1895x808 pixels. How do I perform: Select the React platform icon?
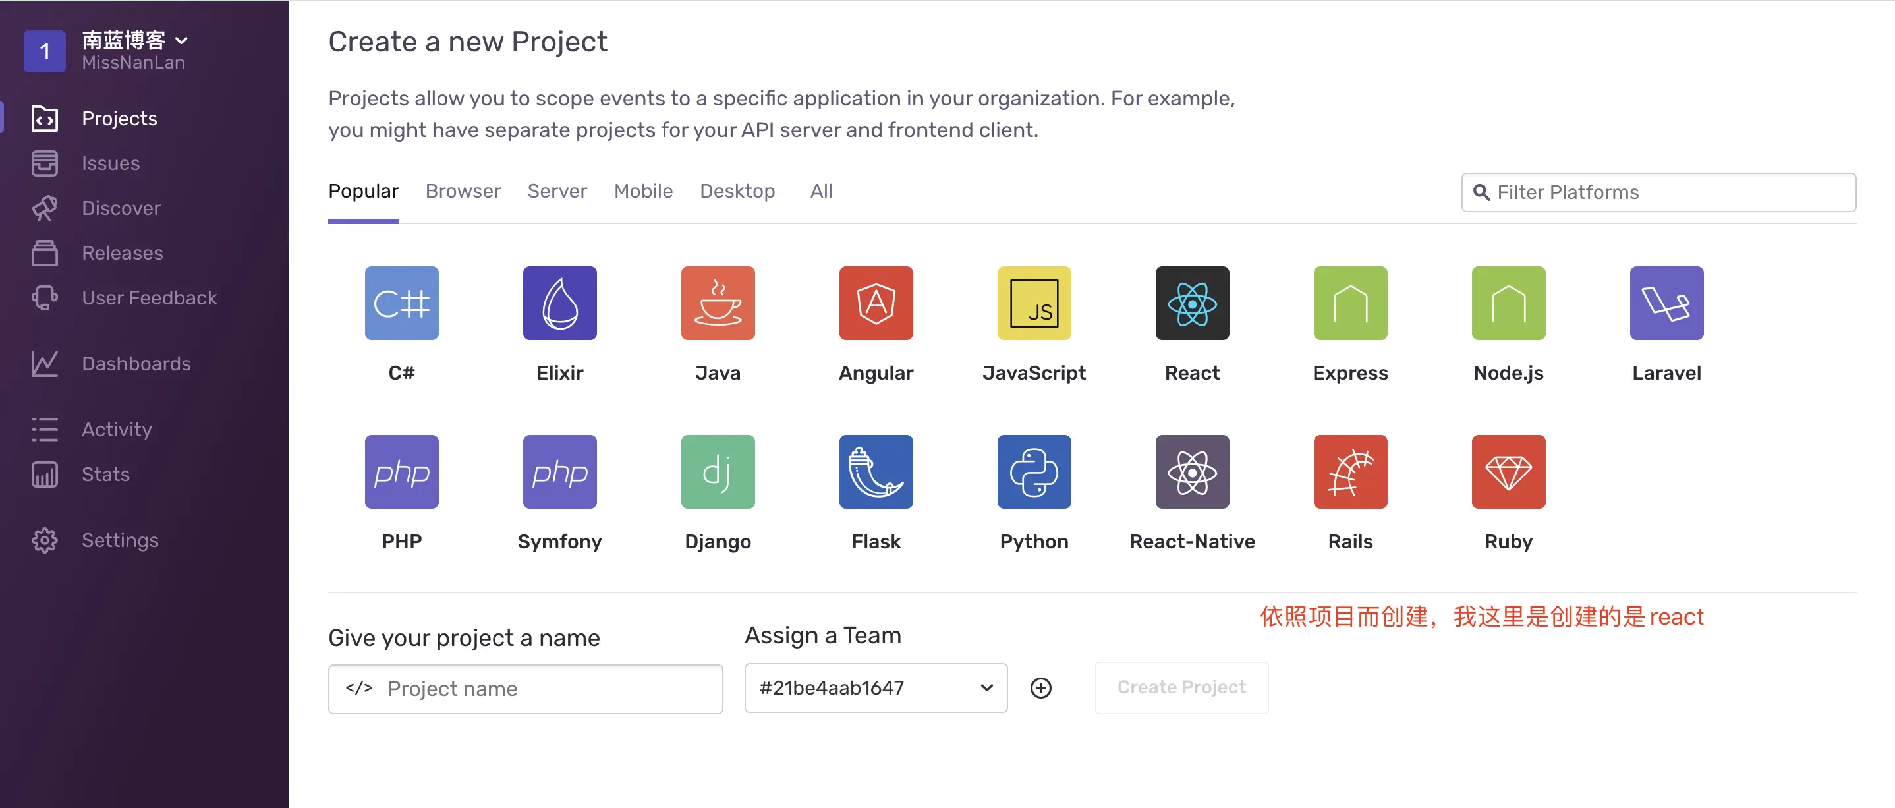pos(1192,303)
